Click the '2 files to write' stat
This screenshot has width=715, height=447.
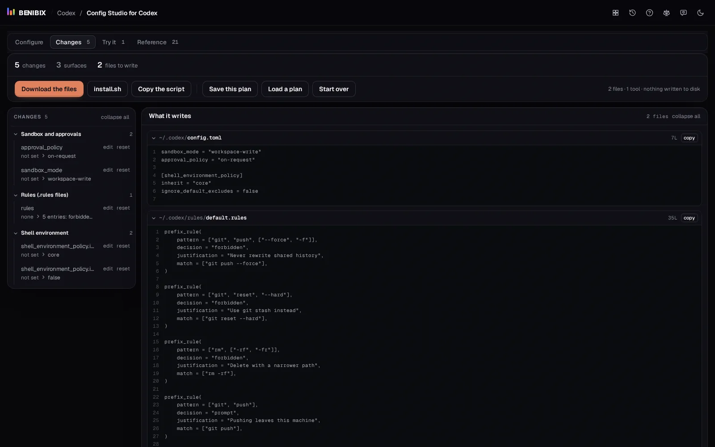pos(118,65)
